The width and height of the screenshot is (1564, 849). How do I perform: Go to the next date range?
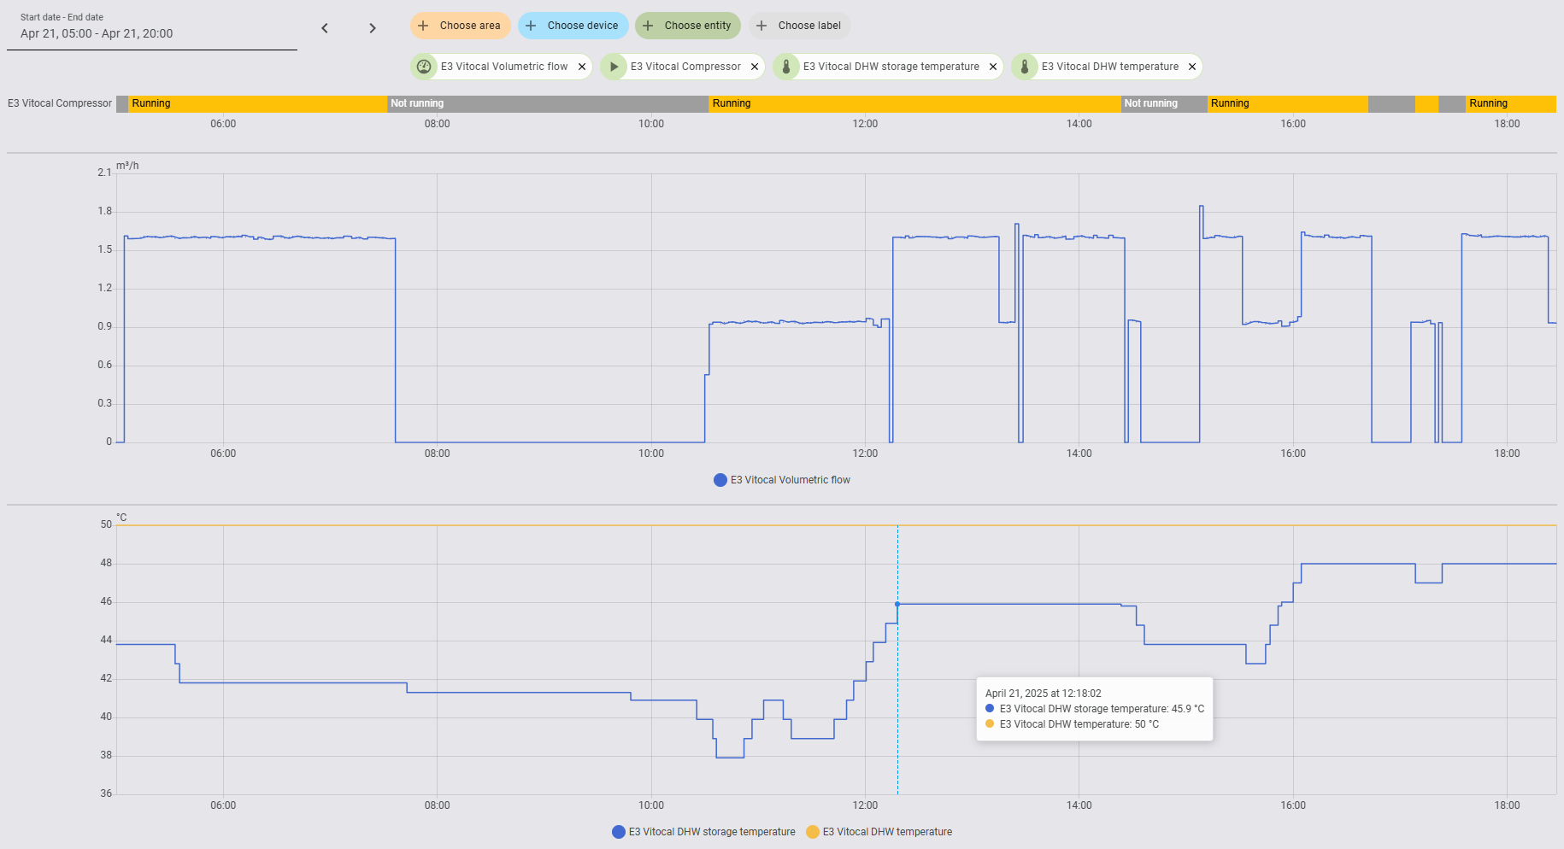373,28
